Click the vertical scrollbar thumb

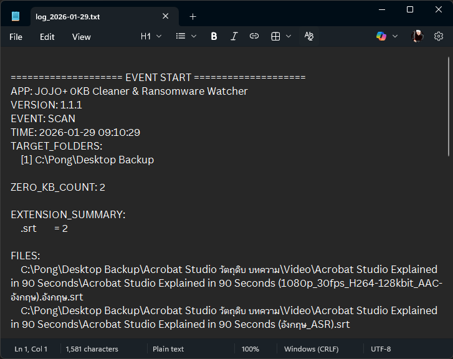449,107
